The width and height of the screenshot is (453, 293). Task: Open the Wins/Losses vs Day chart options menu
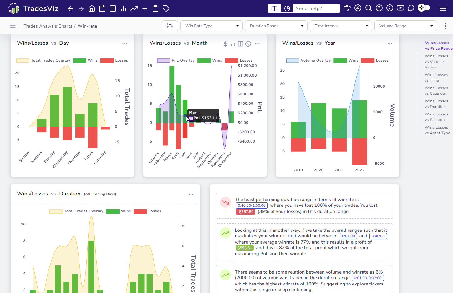coord(125,44)
